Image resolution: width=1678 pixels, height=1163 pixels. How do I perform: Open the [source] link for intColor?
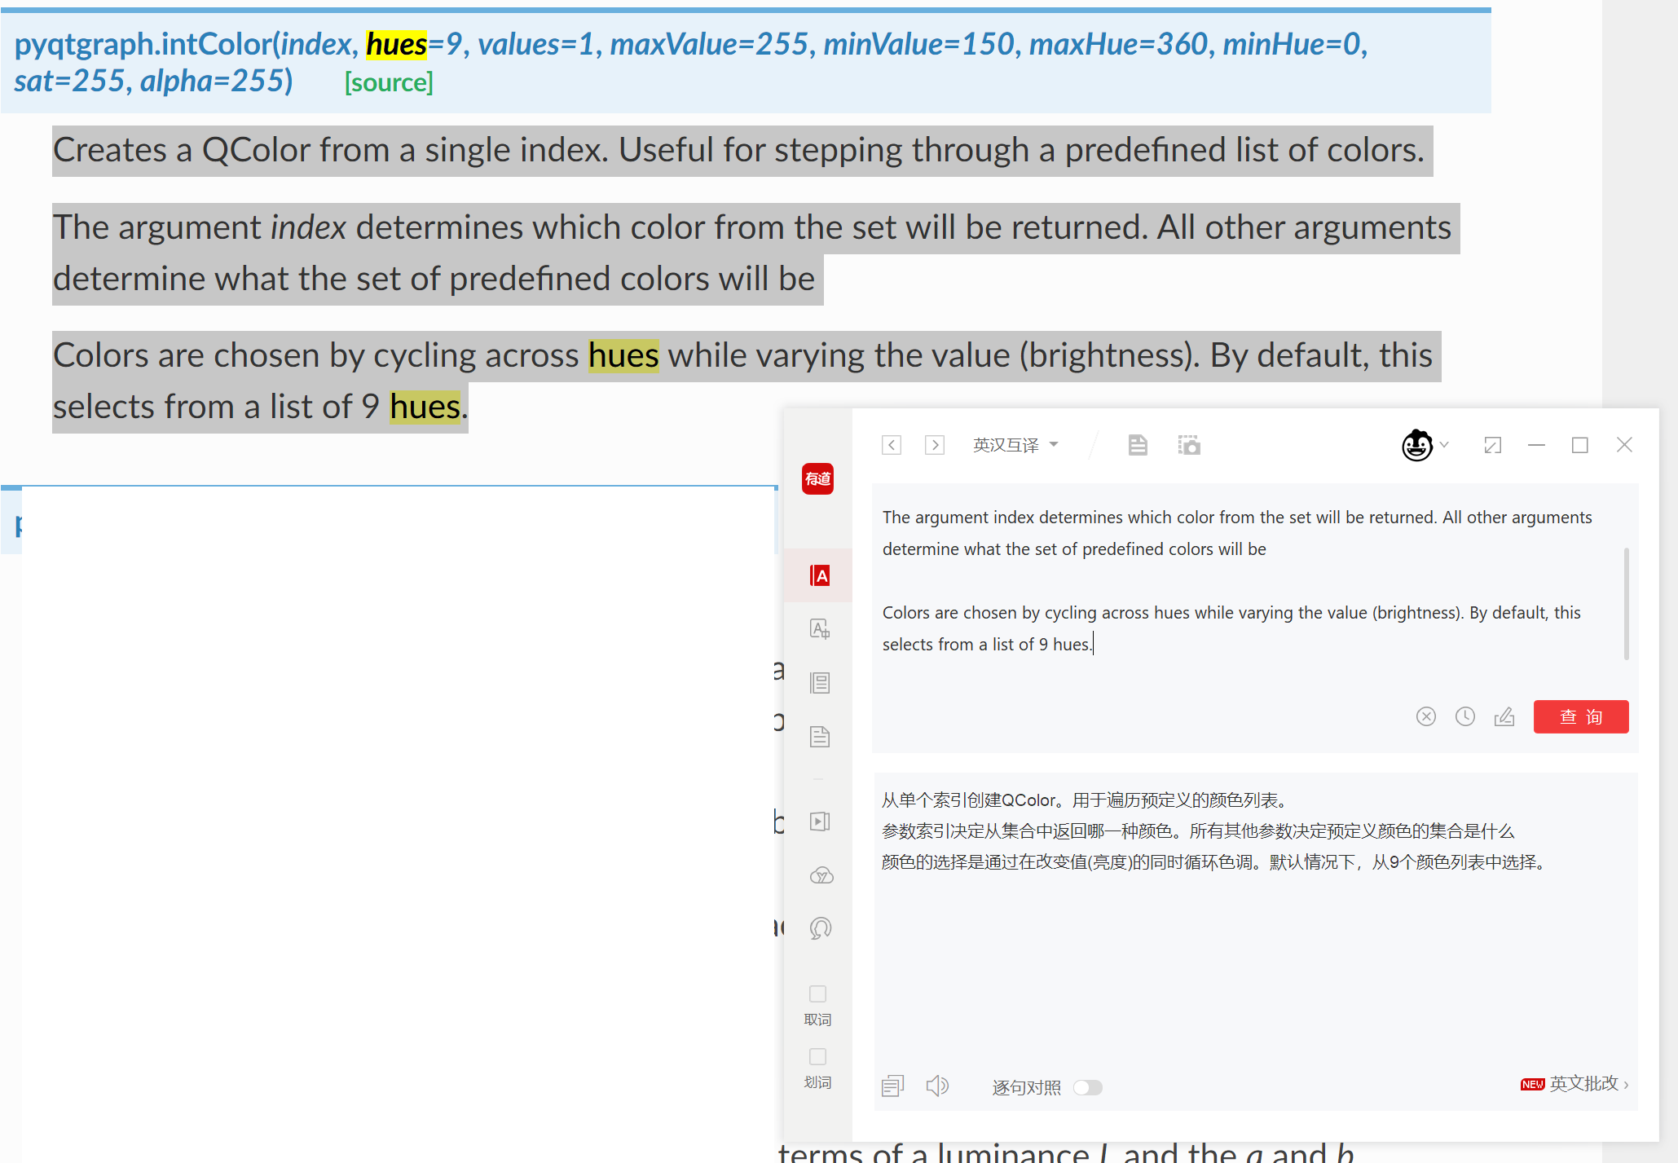click(389, 81)
